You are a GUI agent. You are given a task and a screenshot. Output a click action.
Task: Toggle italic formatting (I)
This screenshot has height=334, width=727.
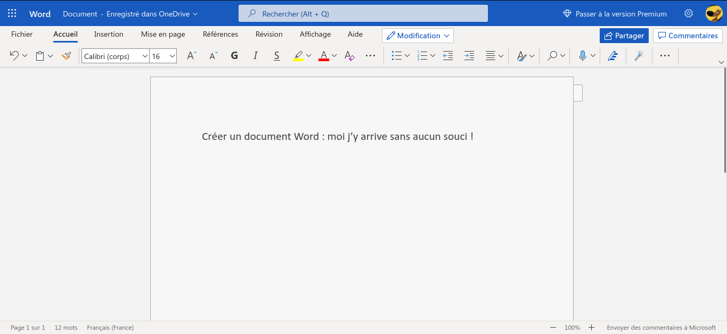256,56
